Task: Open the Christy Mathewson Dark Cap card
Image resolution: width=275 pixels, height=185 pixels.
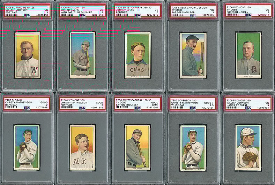Action: [x=27, y=148]
